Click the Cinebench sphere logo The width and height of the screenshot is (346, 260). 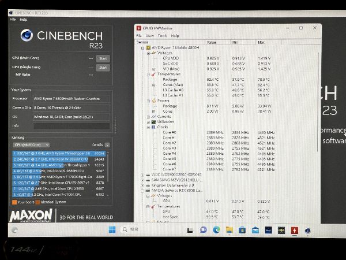pyautogui.click(x=27, y=35)
